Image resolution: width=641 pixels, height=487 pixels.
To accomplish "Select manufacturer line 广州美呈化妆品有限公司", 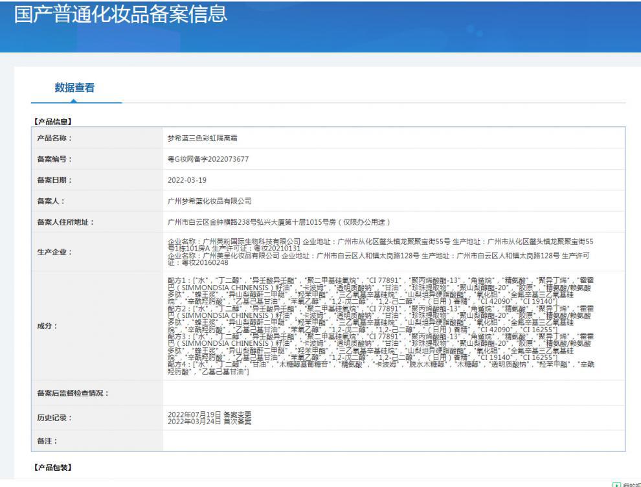I will [379, 259].
